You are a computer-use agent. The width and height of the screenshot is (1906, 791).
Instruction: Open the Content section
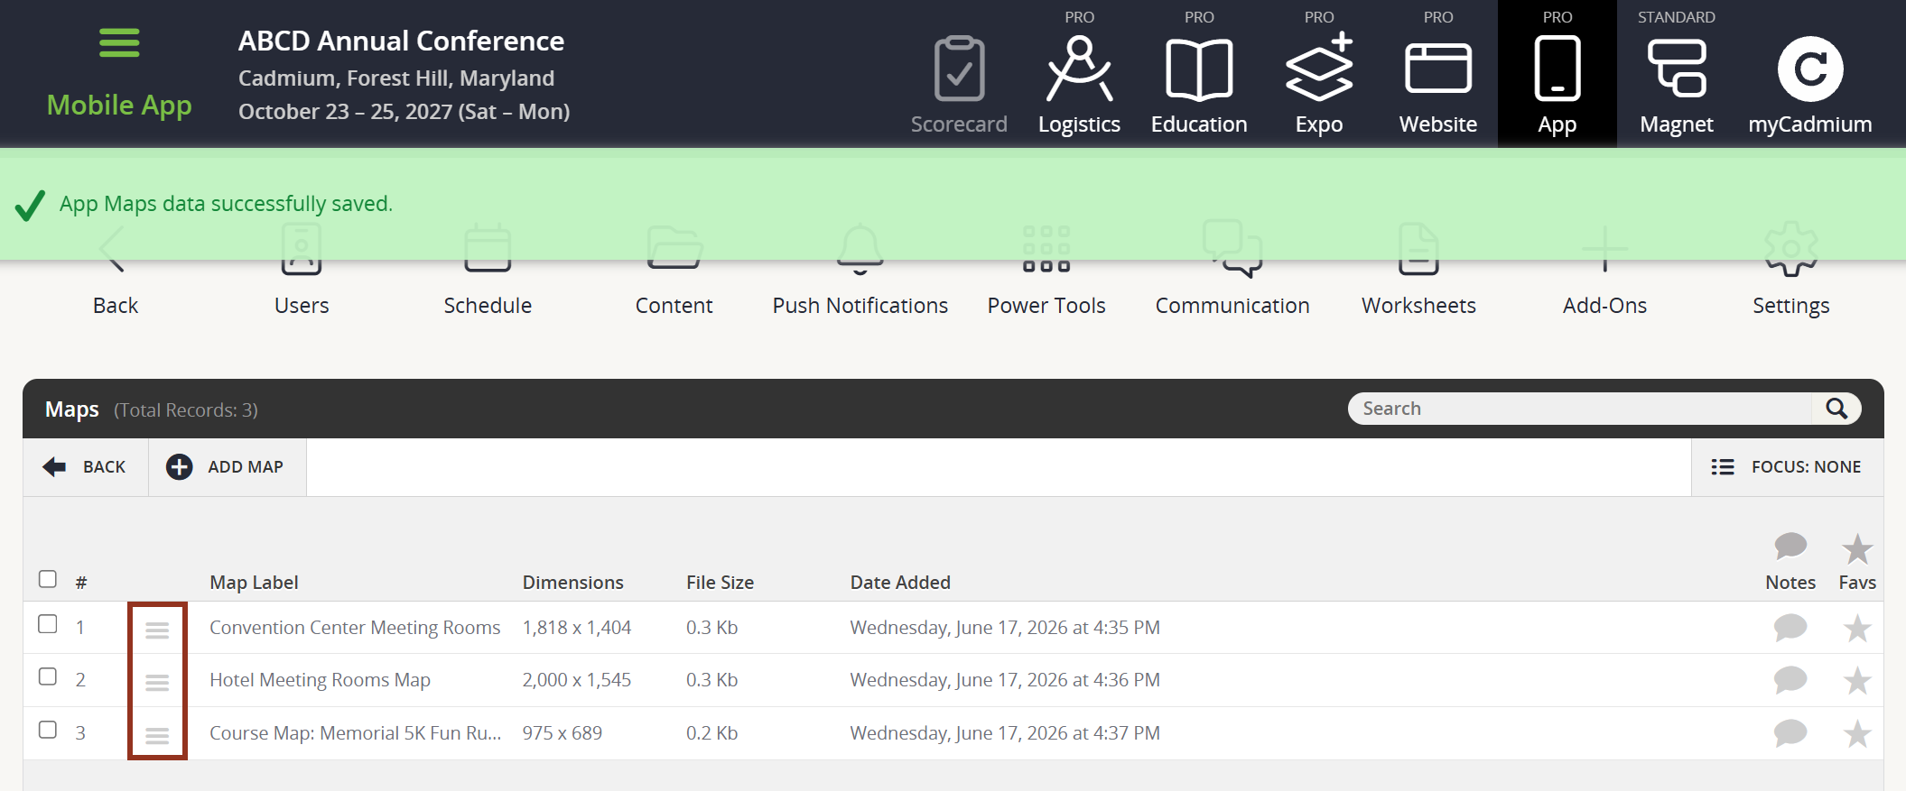click(x=674, y=271)
